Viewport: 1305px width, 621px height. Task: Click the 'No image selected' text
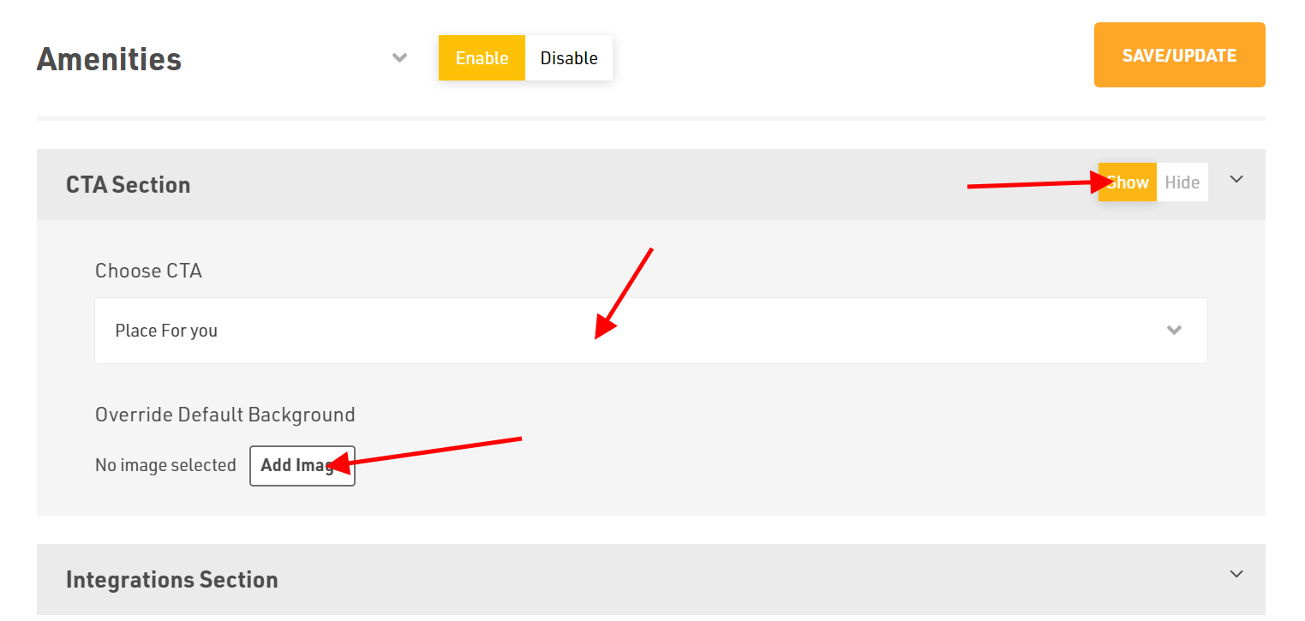click(x=165, y=465)
